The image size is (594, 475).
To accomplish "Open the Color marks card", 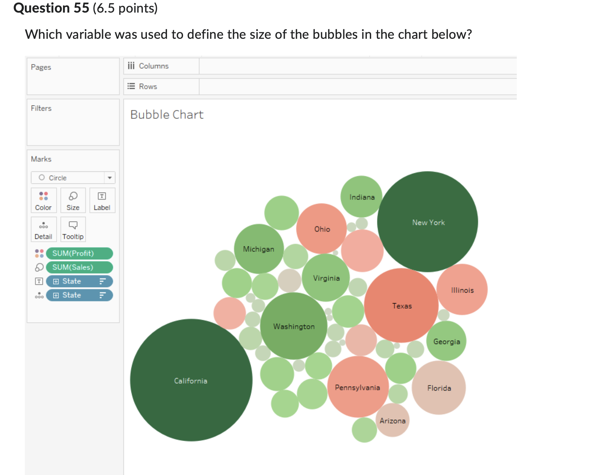I will (44, 200).
